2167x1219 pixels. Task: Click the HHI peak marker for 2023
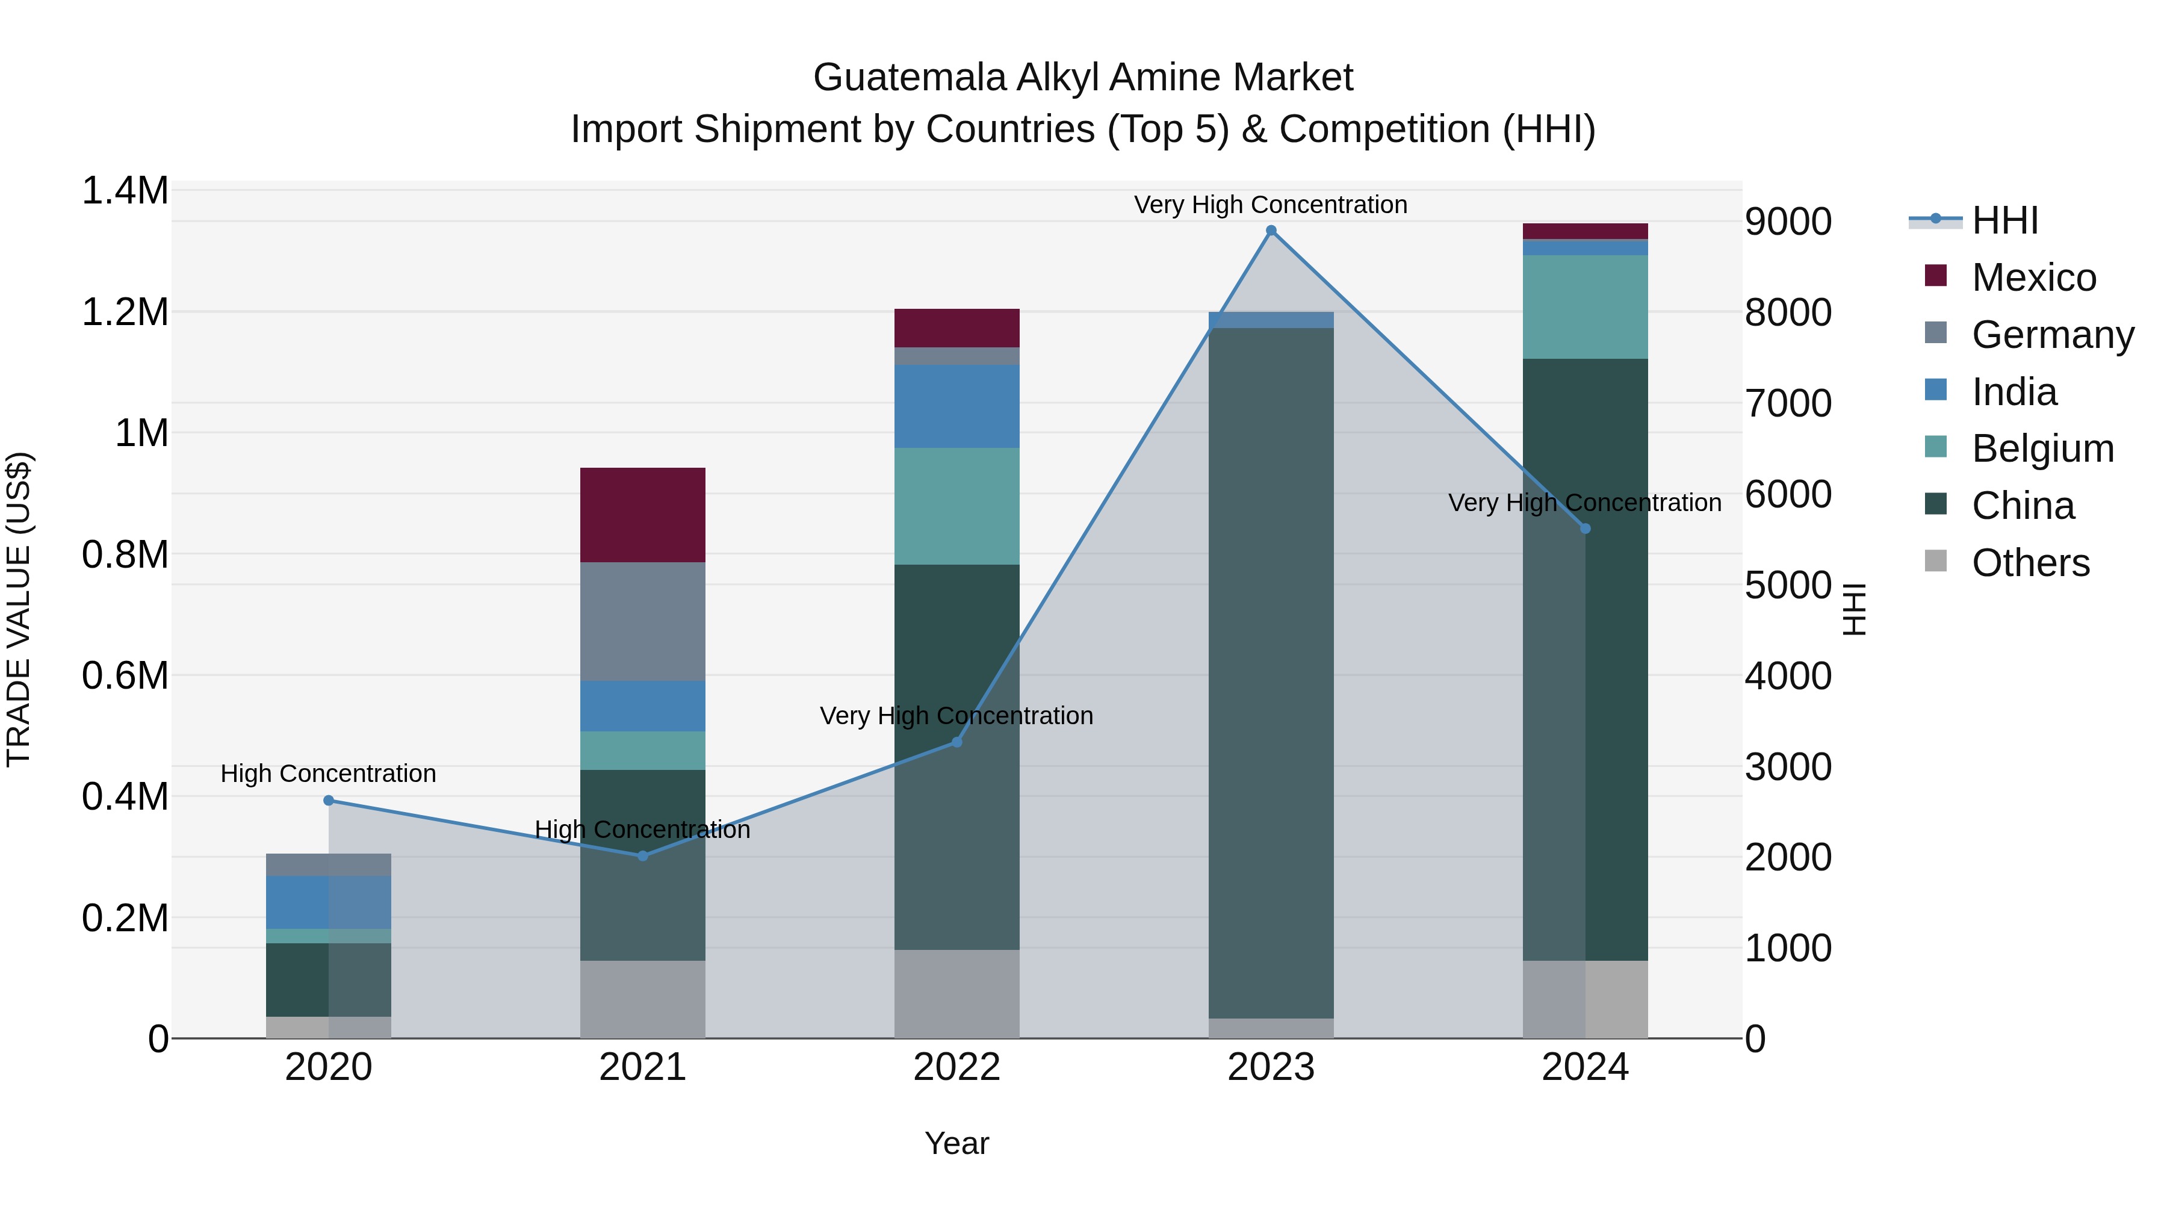tap(1271, 231)
